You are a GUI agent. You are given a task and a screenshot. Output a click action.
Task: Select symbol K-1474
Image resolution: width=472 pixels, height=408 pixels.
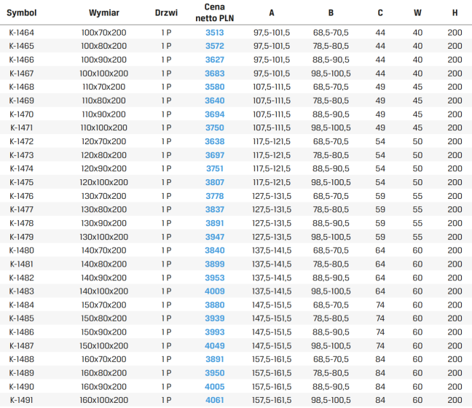21,168
